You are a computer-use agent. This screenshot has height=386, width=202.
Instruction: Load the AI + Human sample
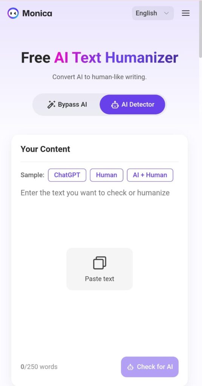tap(150, 175)
